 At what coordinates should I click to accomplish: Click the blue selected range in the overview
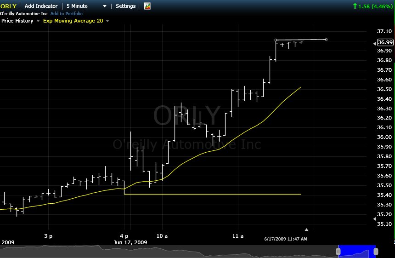click(x=357, y=251)
